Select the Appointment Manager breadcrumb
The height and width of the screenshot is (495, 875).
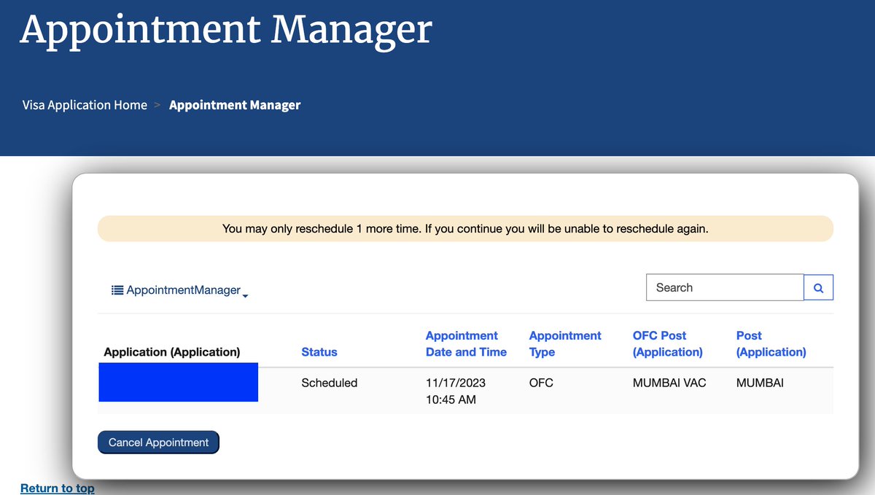tap(235, 105)
